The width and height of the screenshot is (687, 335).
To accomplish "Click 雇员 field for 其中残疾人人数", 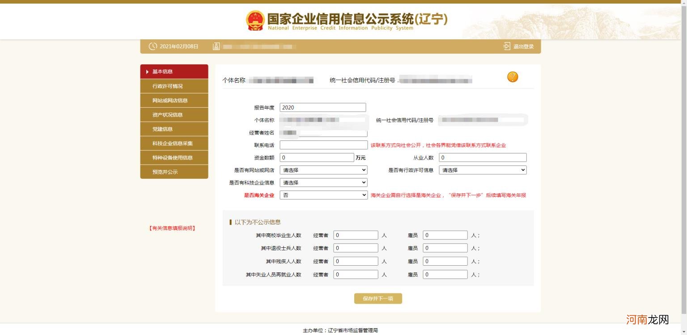I will pos(445,261).
